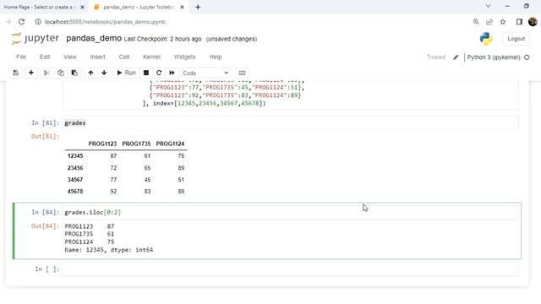
Task: Open the File menu
Action: pos(21,57)
